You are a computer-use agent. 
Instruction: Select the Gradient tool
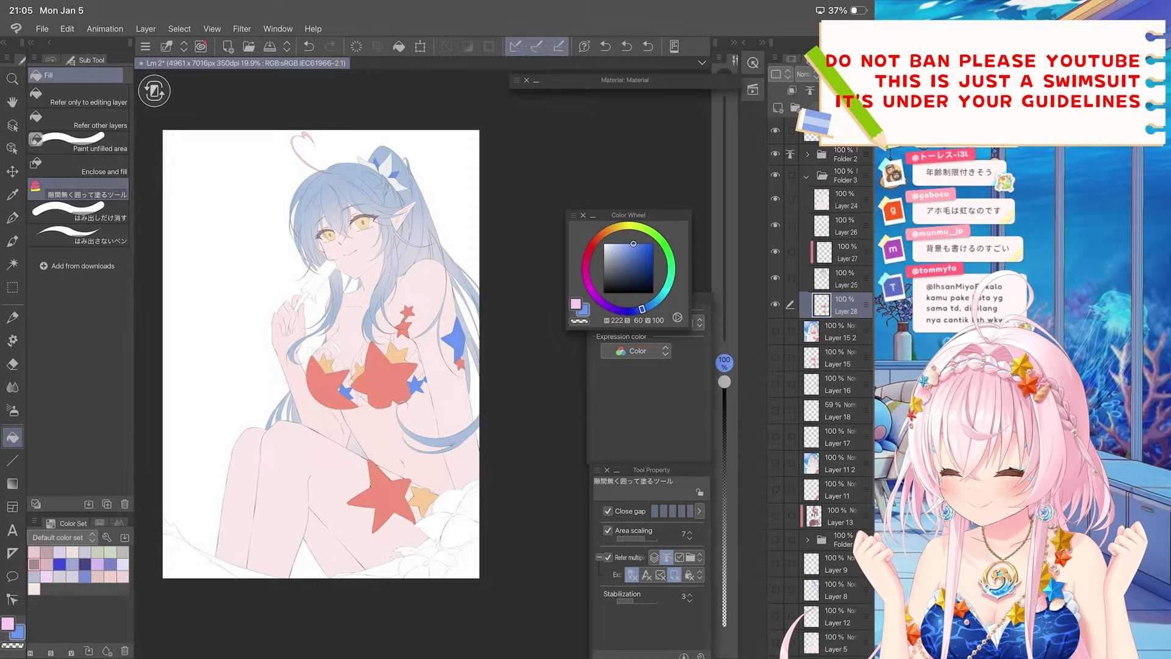(12, 484)
